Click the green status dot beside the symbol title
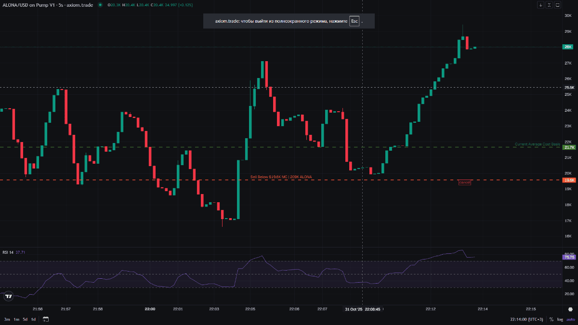This screenshot has height=325, width=578. [x=100, y=5]
